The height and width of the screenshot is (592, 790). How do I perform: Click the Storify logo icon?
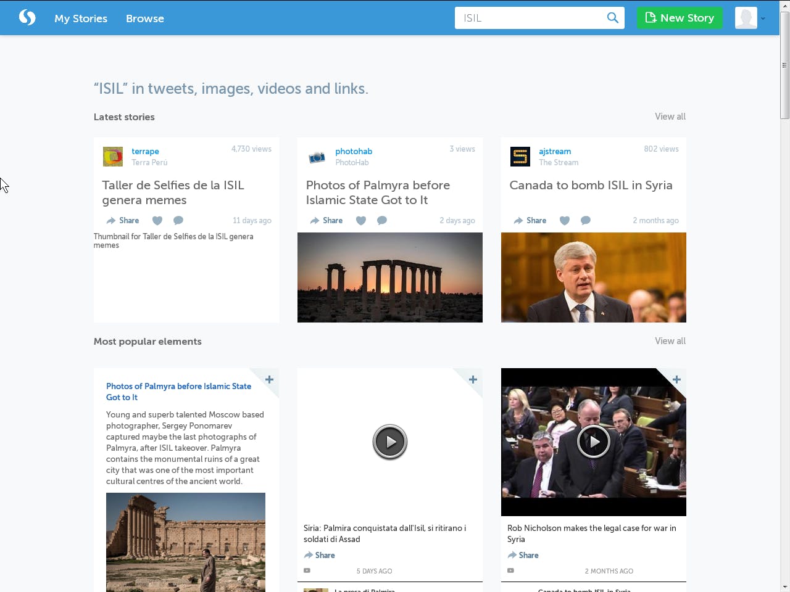(27, 17)
